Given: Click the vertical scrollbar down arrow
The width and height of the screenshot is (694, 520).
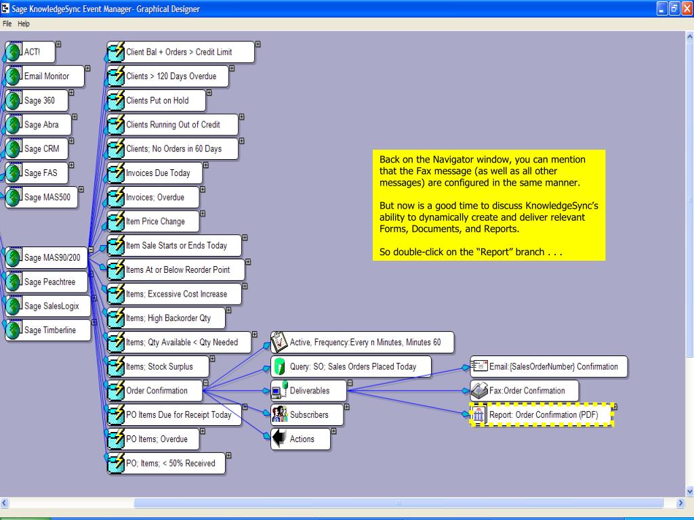Looking at the screenshot, I should 689,492.
